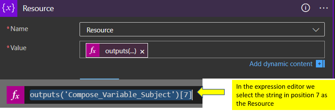Image resolution: width=335 pixels, height=112 pixels.
Task: Click the outputs('Compose_Variable_Subject')[7] expression text
Action: tap(111, 95)
